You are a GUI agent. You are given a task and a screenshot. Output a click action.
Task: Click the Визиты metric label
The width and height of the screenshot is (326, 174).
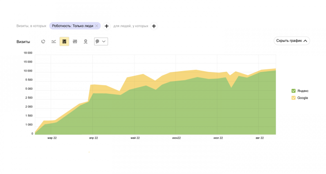[x=23, y=42]
